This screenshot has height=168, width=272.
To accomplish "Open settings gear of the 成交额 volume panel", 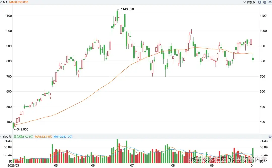I will click(270, 137).
